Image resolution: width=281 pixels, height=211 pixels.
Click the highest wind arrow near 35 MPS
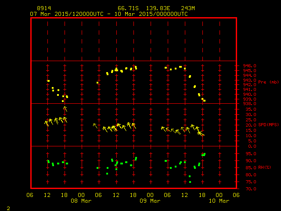pyautogui.click(x=65, y=109)
